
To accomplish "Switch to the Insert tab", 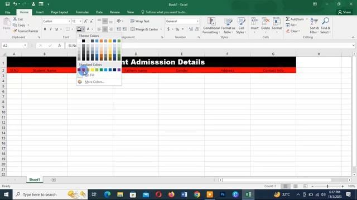I will point(40,12).
